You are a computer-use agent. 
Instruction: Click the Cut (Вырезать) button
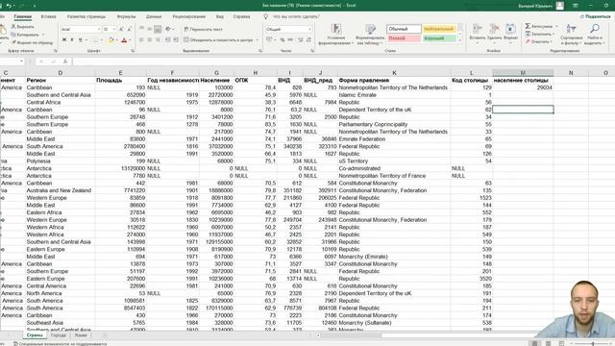(x=23, y=27)
